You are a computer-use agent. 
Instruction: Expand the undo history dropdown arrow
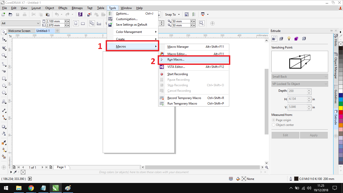(x=62, y=15)
